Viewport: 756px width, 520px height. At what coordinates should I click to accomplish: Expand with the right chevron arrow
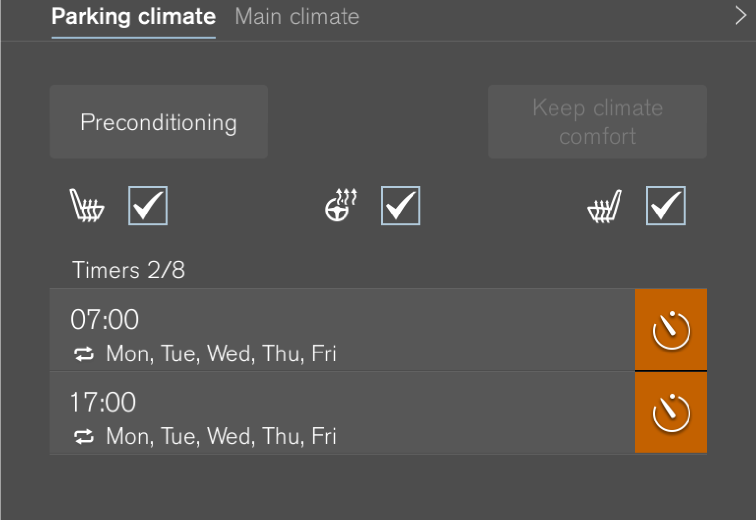click(x=740, y=16)
